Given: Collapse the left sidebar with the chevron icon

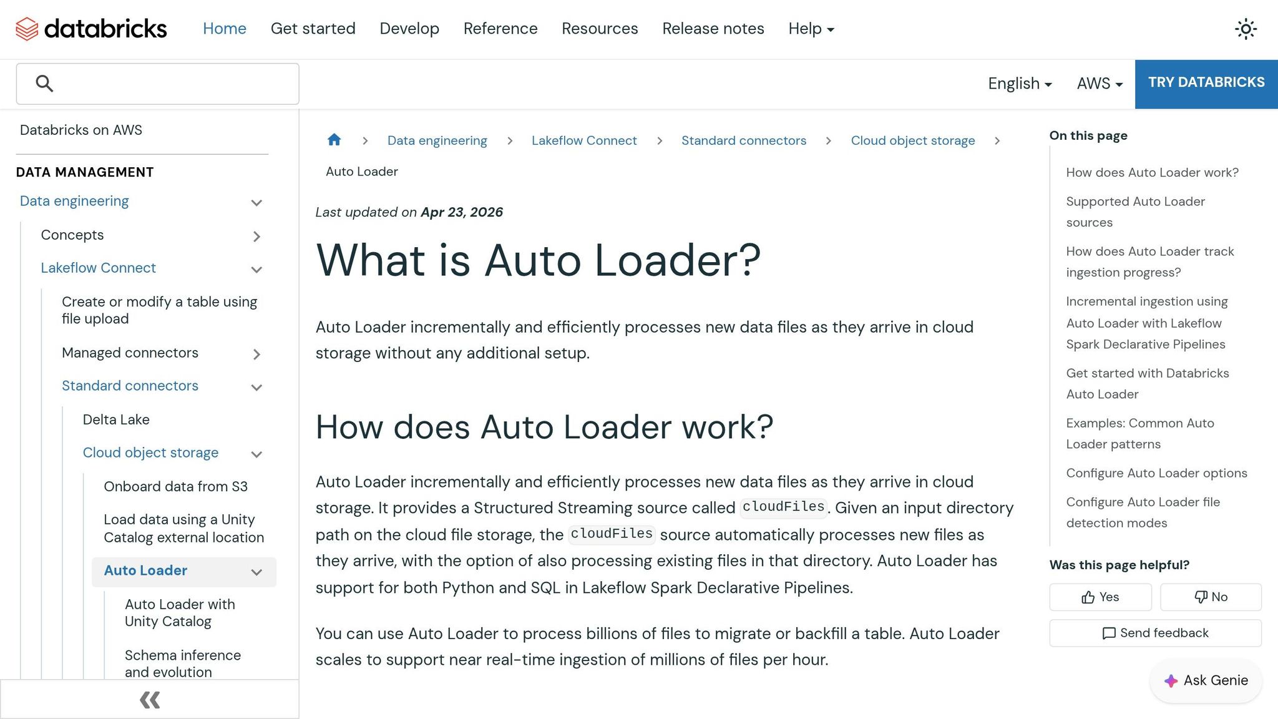Looking at the screenshot, I should click(x=149, y=700).
